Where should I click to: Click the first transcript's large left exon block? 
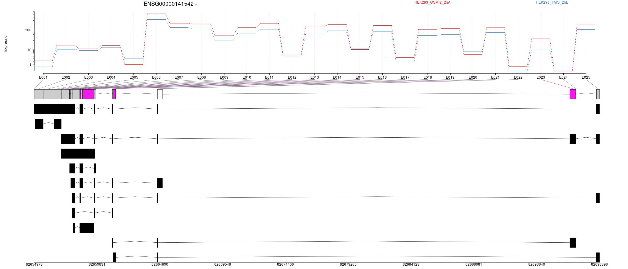[55, 109]
